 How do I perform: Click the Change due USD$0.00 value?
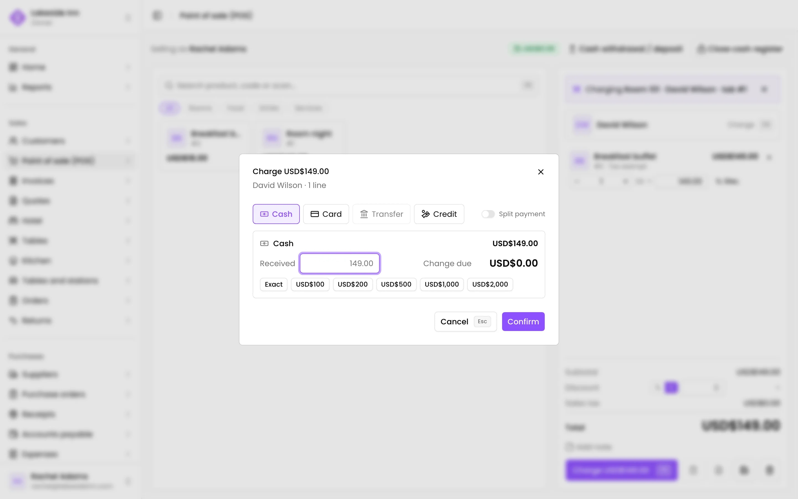pyautogui.click(x=513, y=263)
